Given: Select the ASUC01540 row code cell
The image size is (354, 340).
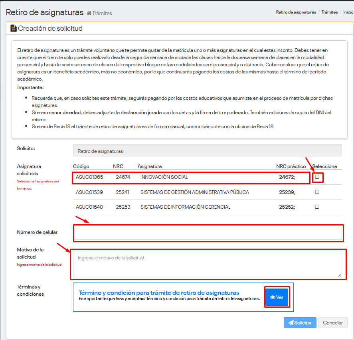Looking at the screenshot, I should point(89,207).
